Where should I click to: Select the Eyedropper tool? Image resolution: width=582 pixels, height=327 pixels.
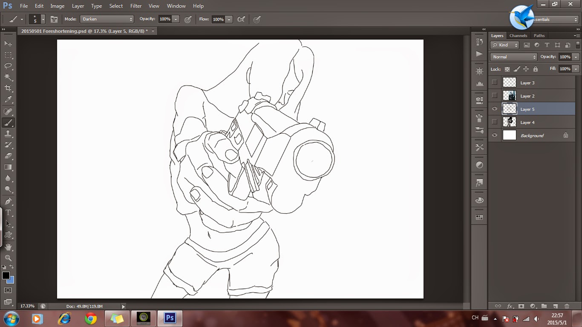point(8,99)
